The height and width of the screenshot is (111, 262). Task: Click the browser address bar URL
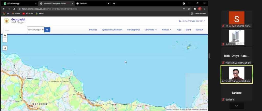point(49,9)
